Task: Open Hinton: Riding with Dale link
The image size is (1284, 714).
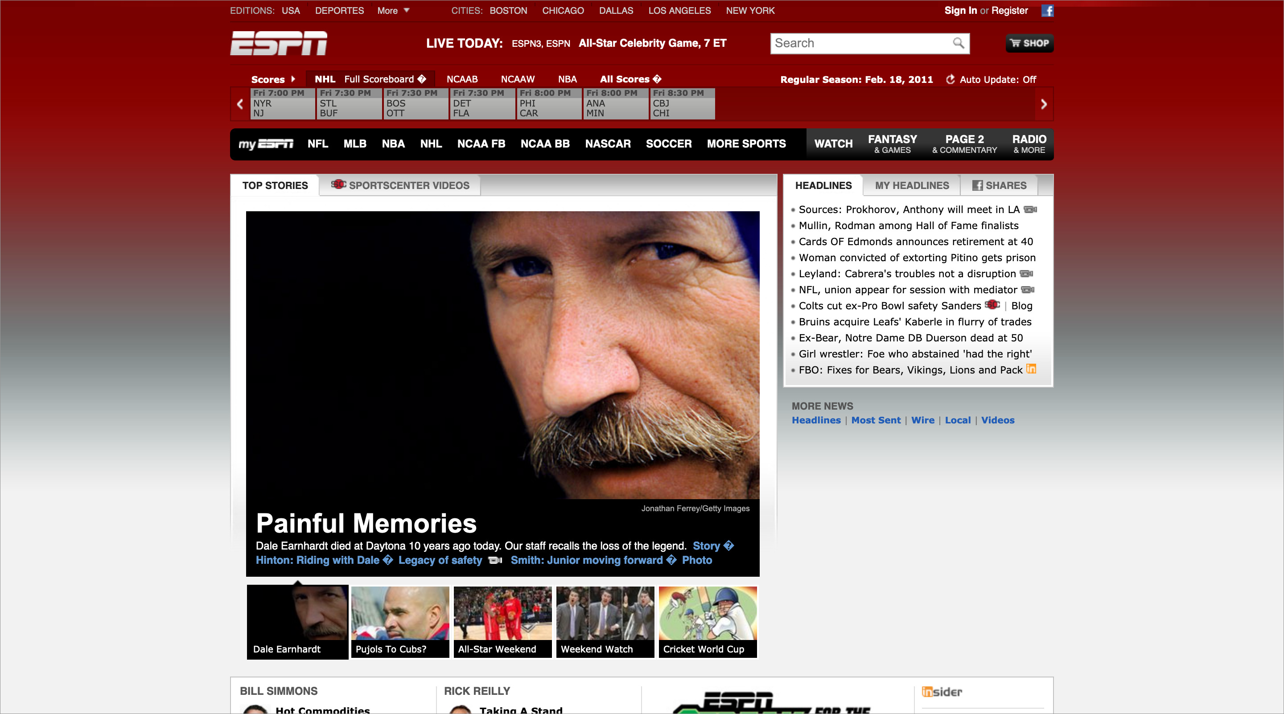Action: 325,560
